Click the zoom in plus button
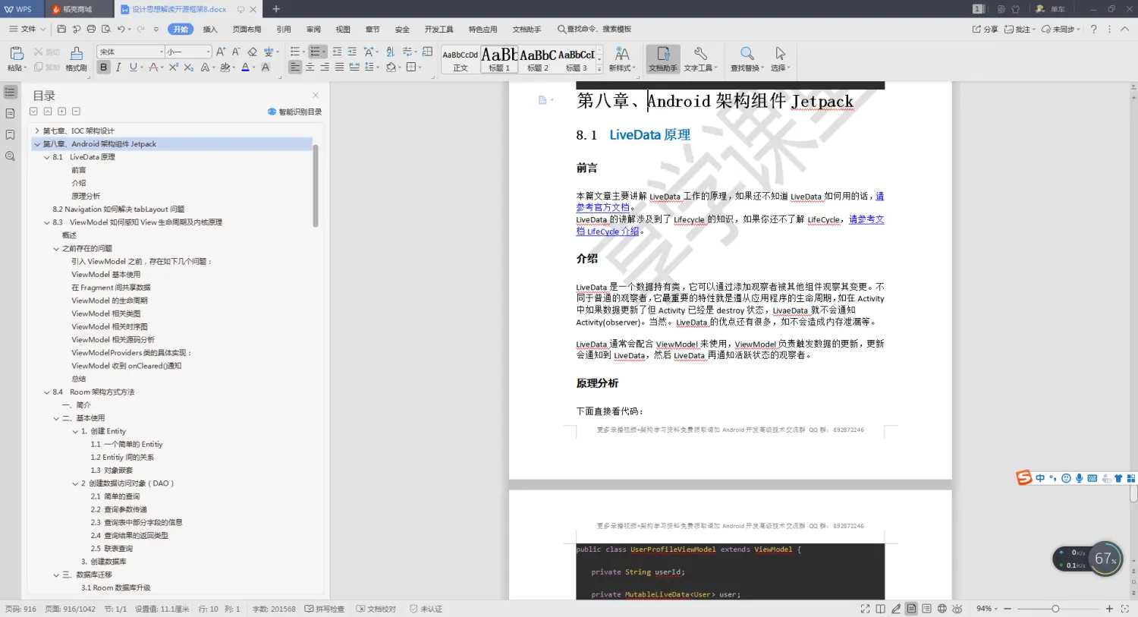The image size is (1138, 617). (1109, 609)
